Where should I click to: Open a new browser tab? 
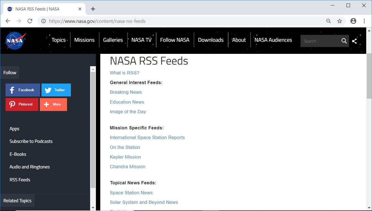coord(93,9)
